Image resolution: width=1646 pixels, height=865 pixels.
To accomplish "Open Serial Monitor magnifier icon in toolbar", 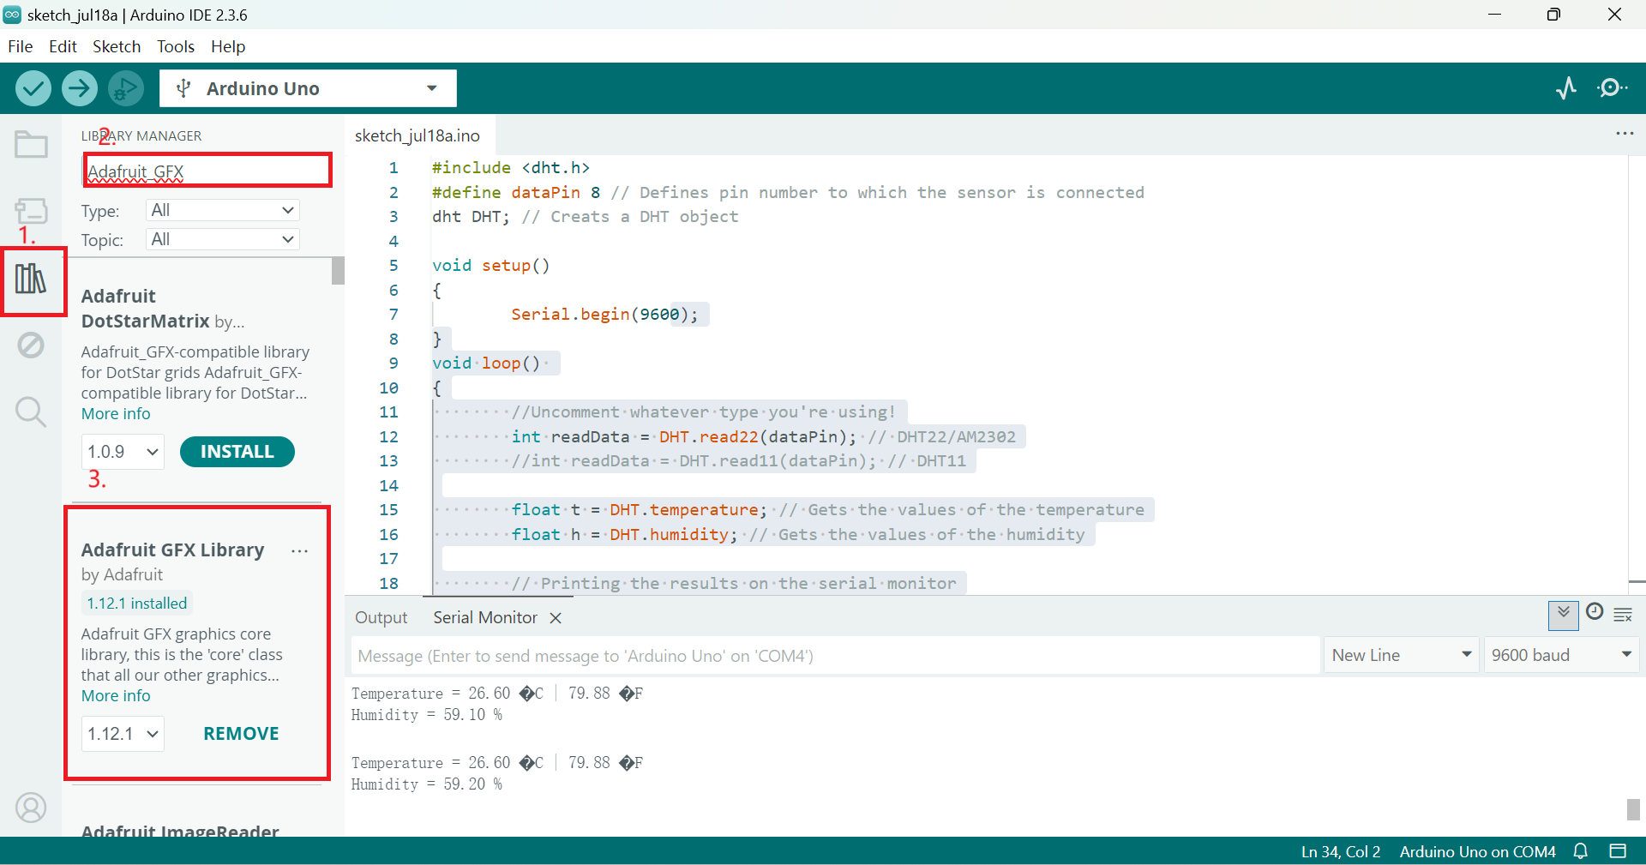I will (1613, 88).
